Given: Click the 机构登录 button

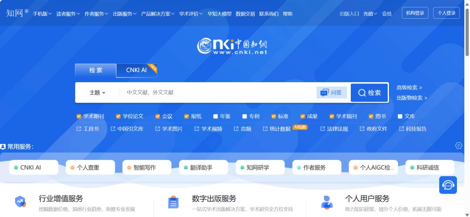Looking at the screenshot, I should [415, 13].
